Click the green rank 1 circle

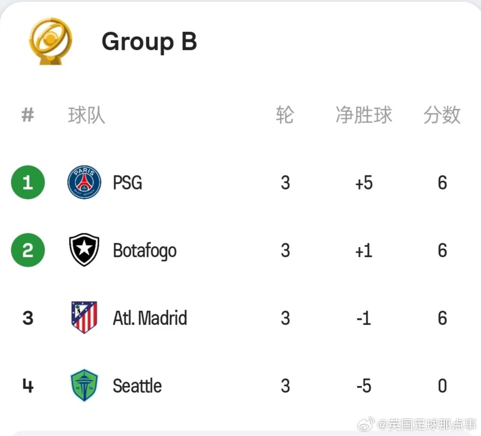28,182
